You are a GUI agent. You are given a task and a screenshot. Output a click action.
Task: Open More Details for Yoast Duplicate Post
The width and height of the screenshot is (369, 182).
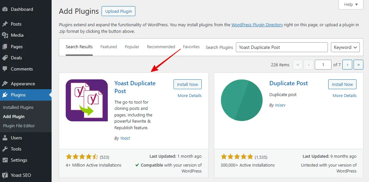[x=190, y=95]
